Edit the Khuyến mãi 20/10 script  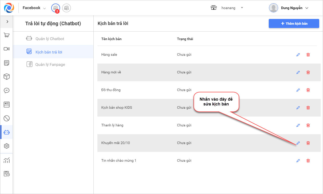[x=298, y=143]
